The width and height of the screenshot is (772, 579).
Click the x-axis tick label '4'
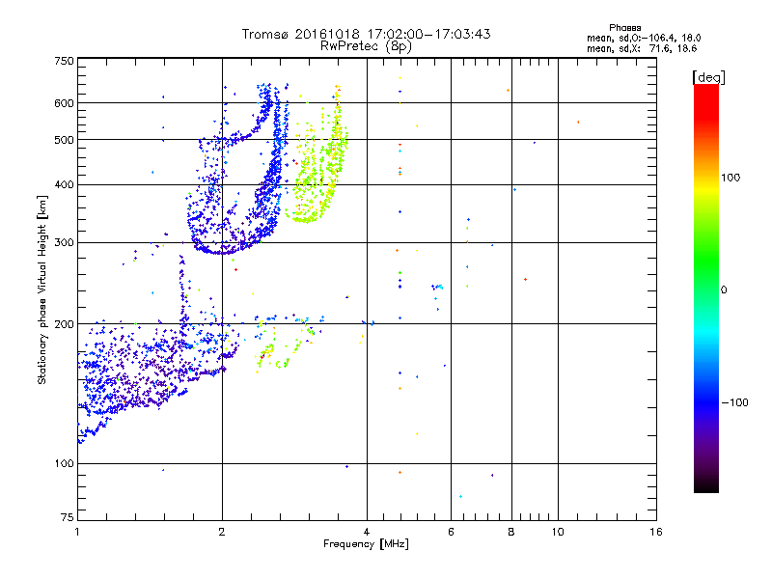pos(367,532)
